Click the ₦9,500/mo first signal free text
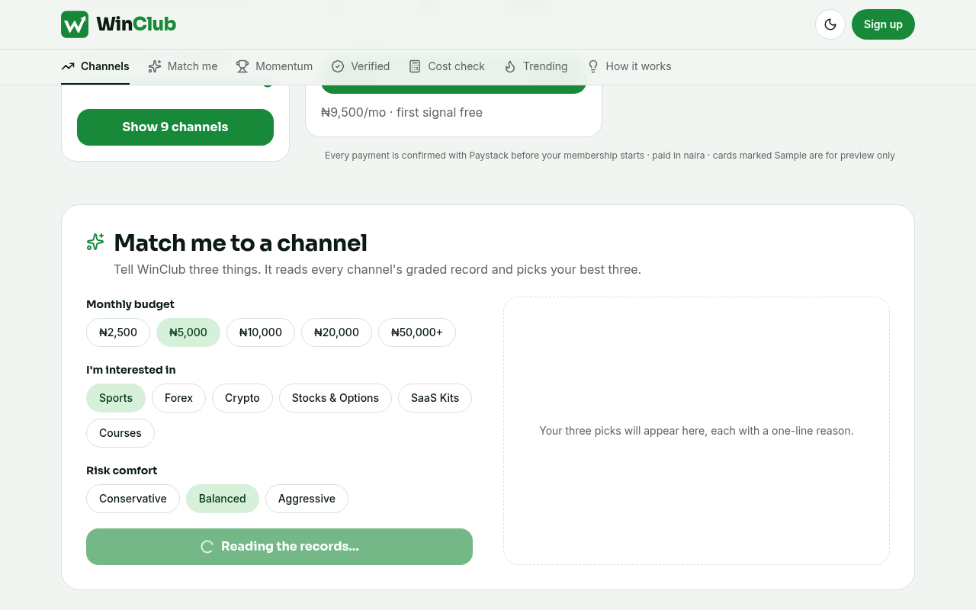This screenshot has height=610, width=976. (x=402, y=112)
